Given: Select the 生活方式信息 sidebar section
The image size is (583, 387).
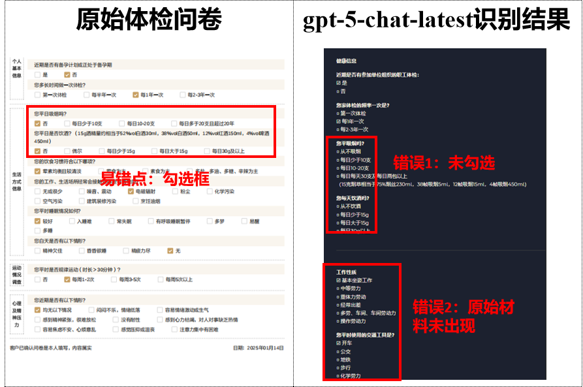Looking at the screenshot, I should (x=18, y=176).
